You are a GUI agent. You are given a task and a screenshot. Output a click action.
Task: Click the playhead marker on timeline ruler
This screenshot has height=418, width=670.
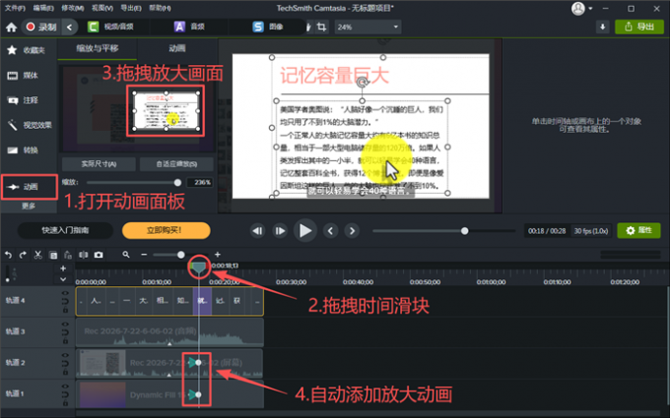(199, 268)
